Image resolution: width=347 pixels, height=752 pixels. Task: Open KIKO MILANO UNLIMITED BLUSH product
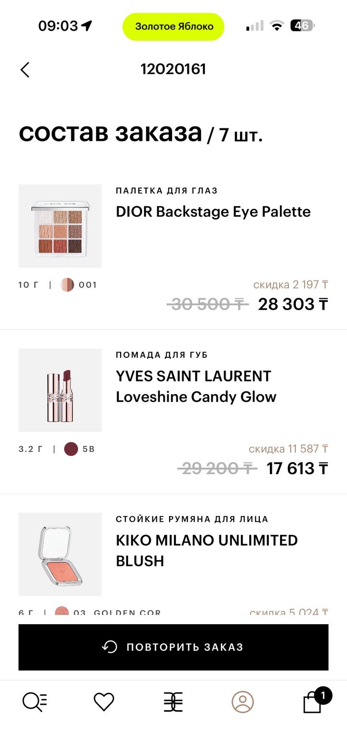point(206,550)
